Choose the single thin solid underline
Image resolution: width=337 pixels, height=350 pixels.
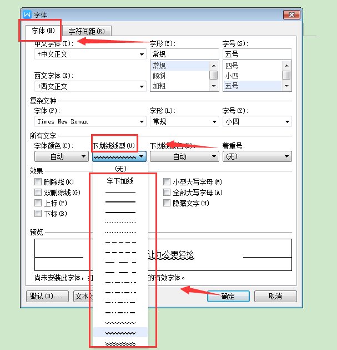120,192
